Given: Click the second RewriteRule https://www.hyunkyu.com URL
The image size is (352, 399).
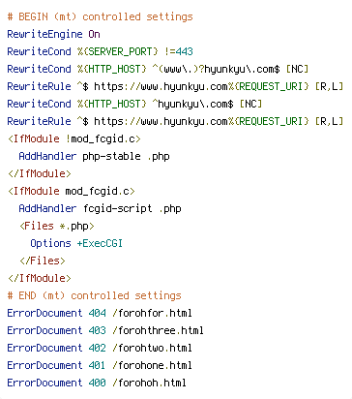Looking at the screenshot, I should (x=161, y=121).
